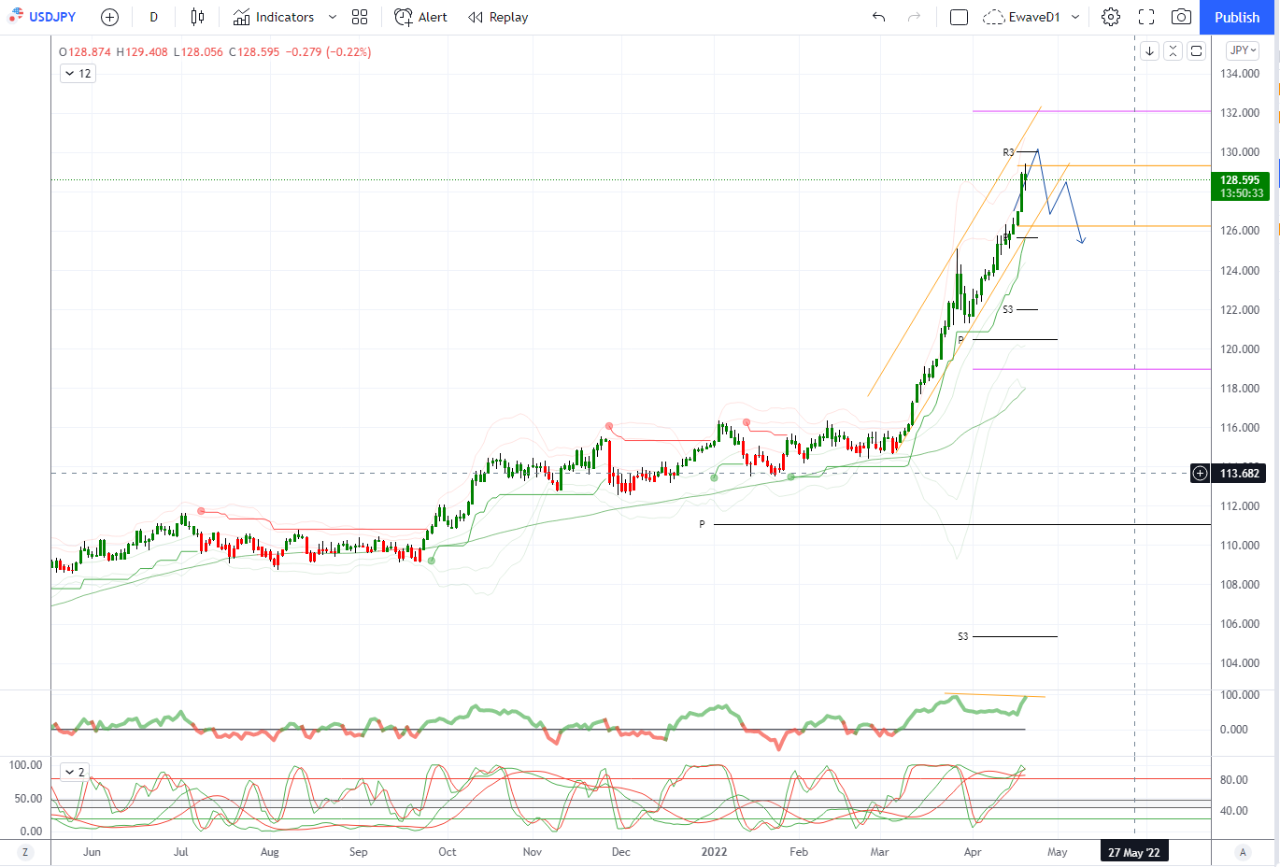
Task: Enter fullscreen mode
Action: (1146, 17)
